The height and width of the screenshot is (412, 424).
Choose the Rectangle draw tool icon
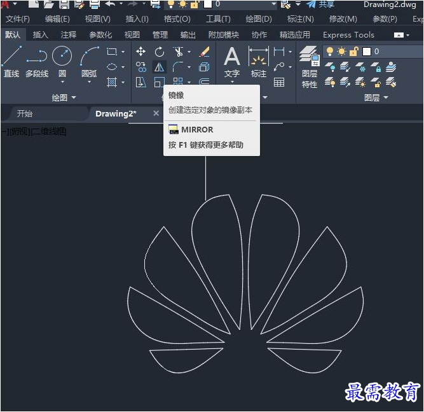112,52
